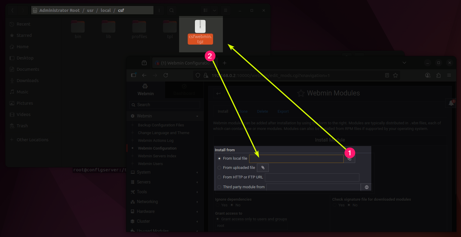The width and height of the screenshot is (461, 237).
Task: Bookmark the page using the star icon
Action: click(x=395, y=75)
